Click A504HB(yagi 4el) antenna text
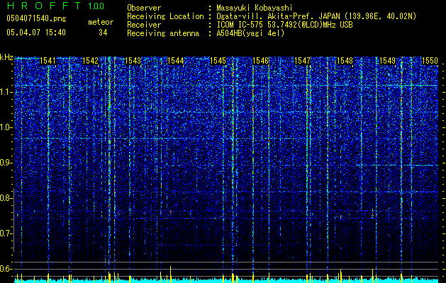The width and height of the screenshot is (446, 283). point(250,33)
